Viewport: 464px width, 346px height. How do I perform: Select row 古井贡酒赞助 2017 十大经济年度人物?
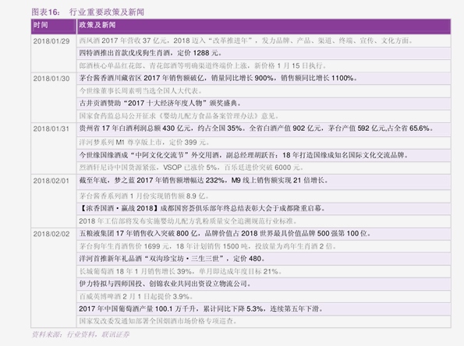tap(264, 104)
